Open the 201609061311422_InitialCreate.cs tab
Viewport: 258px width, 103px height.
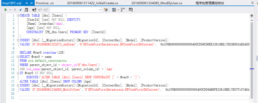pos(93,3)
